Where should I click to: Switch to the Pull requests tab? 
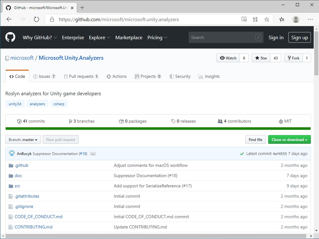pos(81,76)
